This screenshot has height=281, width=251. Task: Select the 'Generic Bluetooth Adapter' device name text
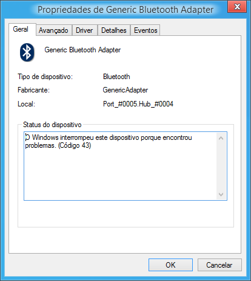coord(82,50)
